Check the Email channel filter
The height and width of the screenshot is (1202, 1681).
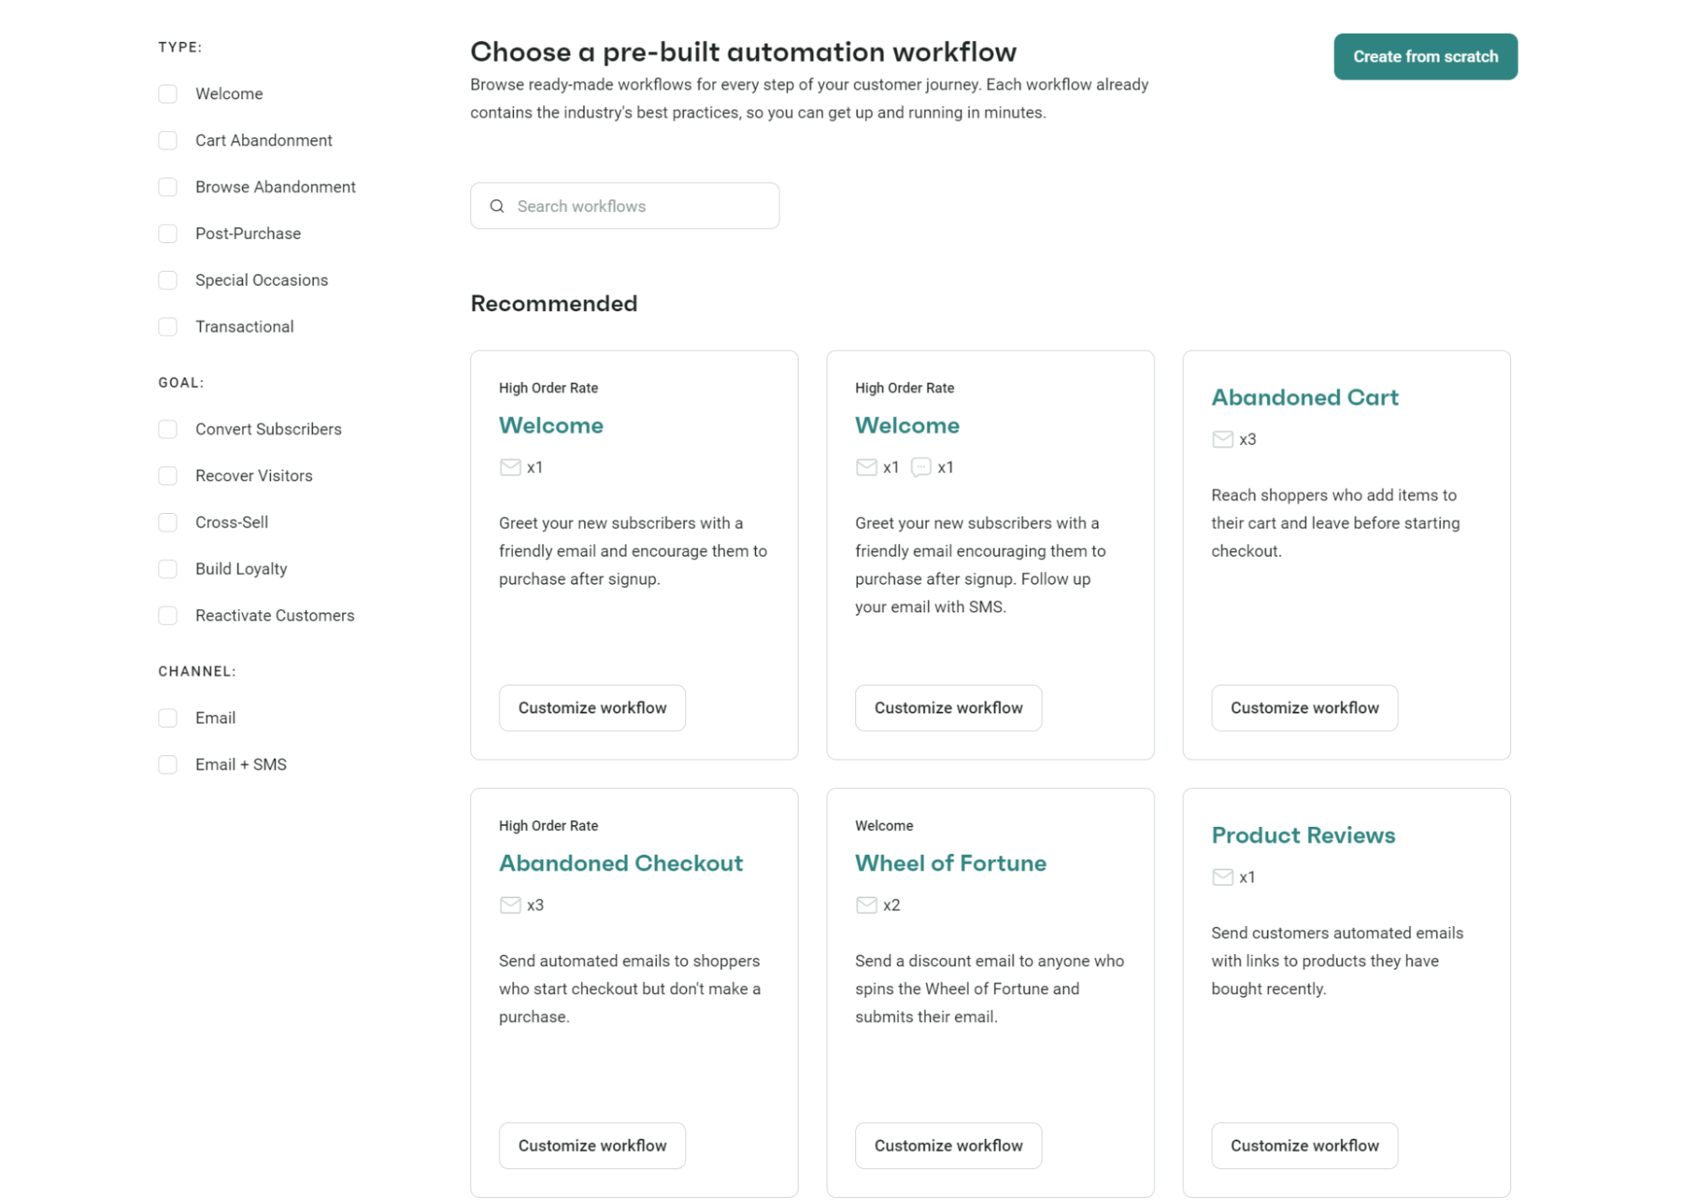coord(167,717)
